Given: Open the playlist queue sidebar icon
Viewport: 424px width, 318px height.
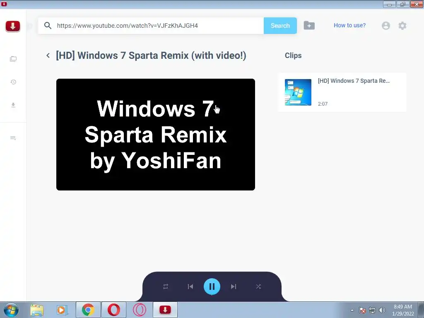Looking at the screenshot, I should click(13, 138).
